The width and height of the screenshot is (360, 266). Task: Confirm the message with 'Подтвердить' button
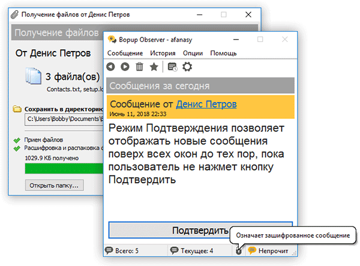[x=200, y=230]
